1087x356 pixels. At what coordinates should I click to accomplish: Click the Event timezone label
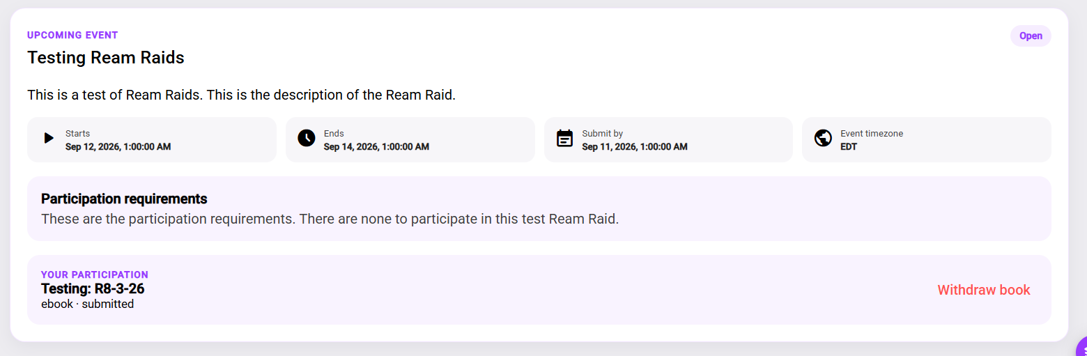[872, 134]
